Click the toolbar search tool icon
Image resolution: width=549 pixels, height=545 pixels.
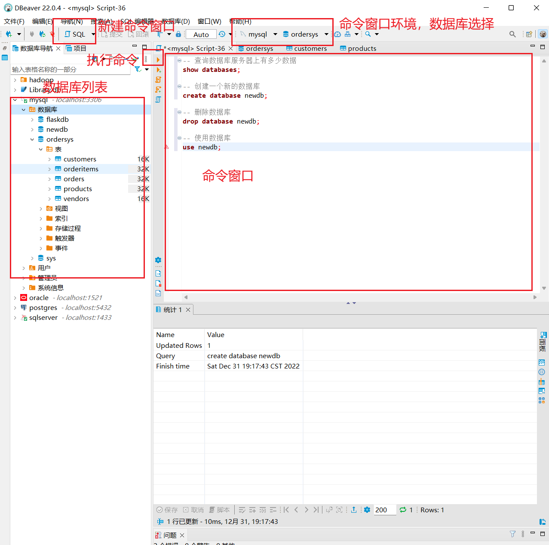click(368, 34)
